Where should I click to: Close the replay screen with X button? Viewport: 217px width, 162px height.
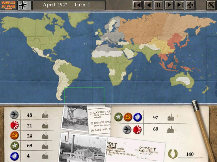pos(211,5)
